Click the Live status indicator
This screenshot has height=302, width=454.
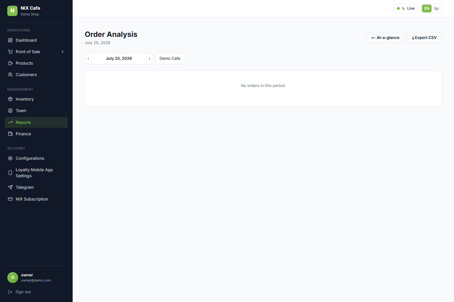pos(406,8)
